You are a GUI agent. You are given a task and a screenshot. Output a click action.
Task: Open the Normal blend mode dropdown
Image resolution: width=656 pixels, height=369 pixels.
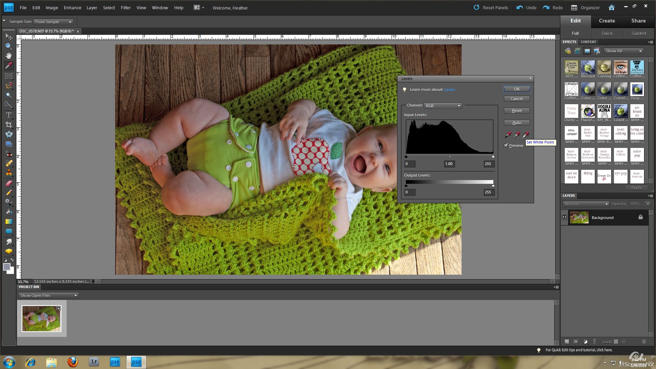(x=586, y=204)
